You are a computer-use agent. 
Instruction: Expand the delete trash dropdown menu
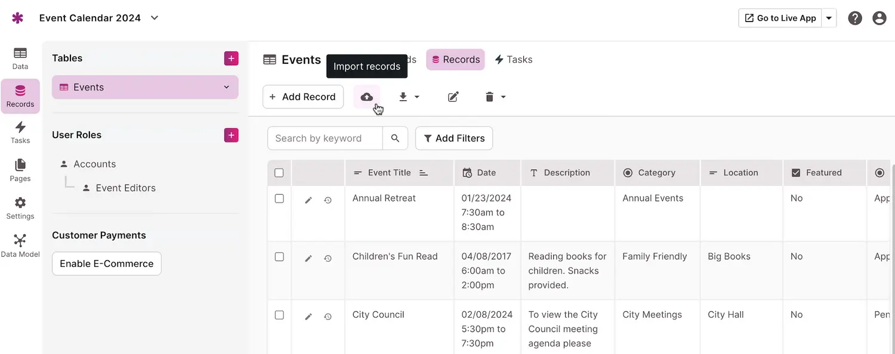495,97
